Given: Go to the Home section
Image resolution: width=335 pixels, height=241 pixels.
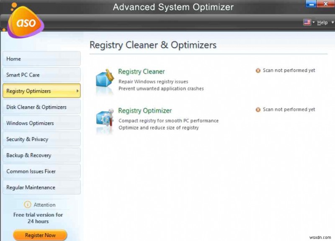Looking at the screenshot, I should click(41, 59).
